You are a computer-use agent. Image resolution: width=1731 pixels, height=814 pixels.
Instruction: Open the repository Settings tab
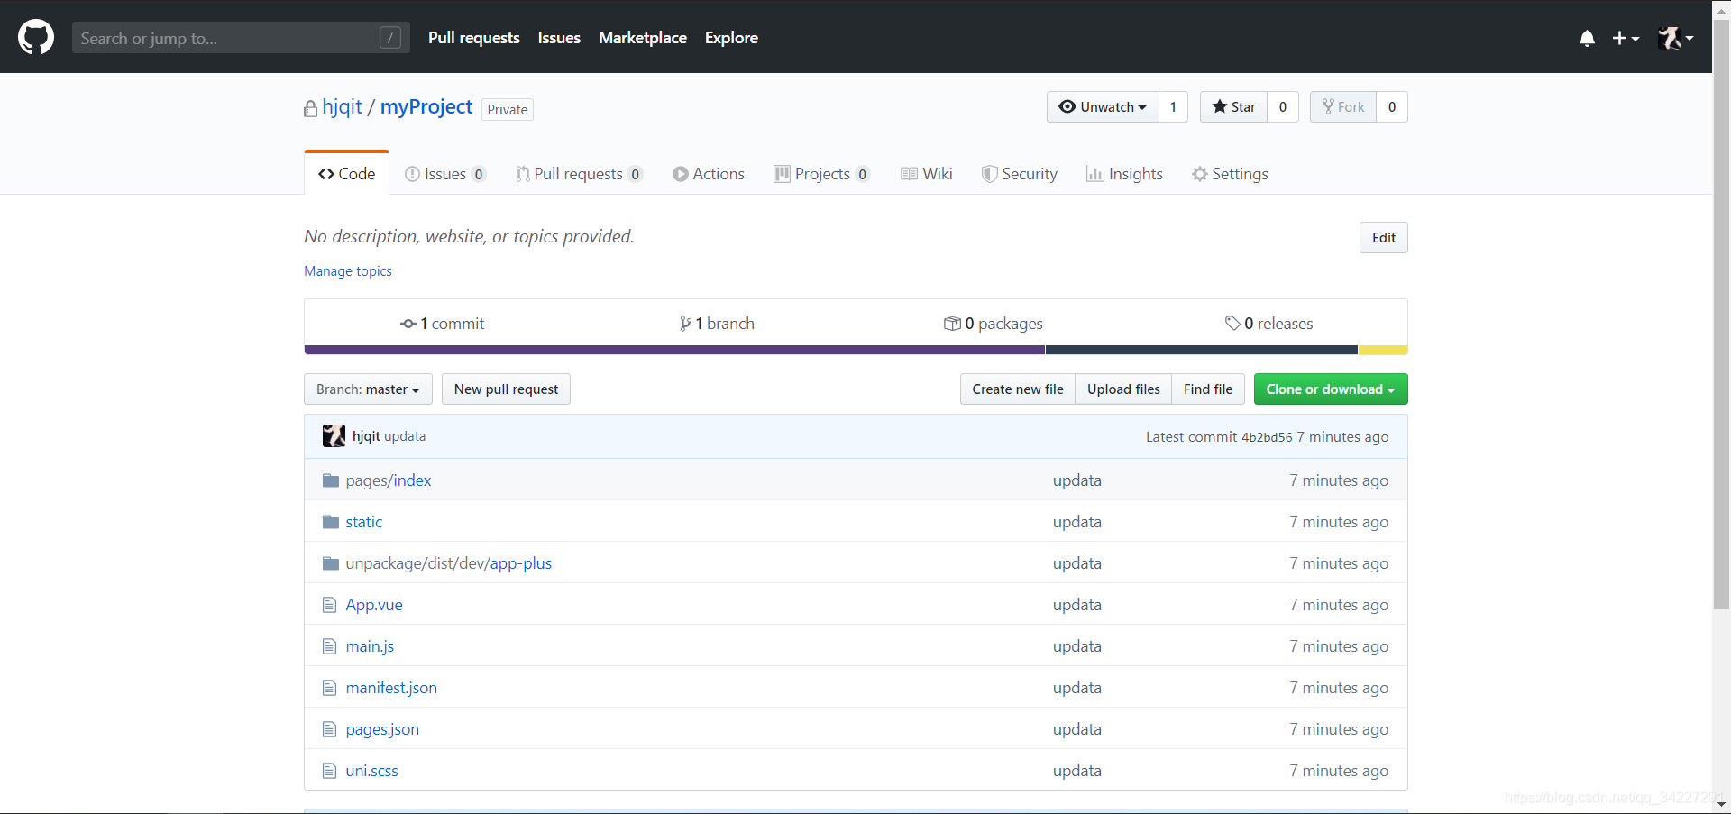tap(1230, 174)
